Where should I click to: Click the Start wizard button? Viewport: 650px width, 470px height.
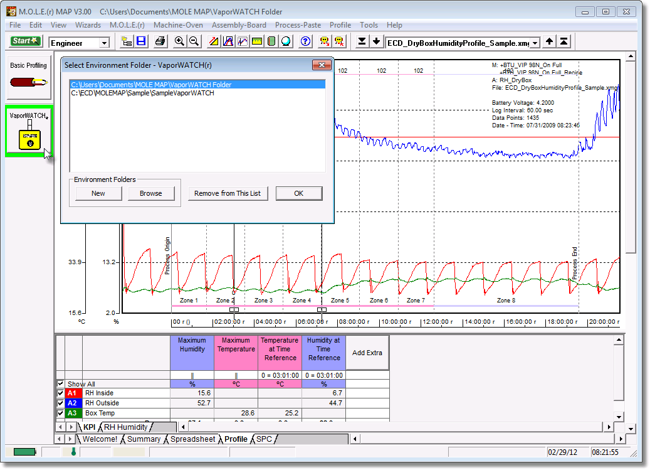[x=25, y=41]
